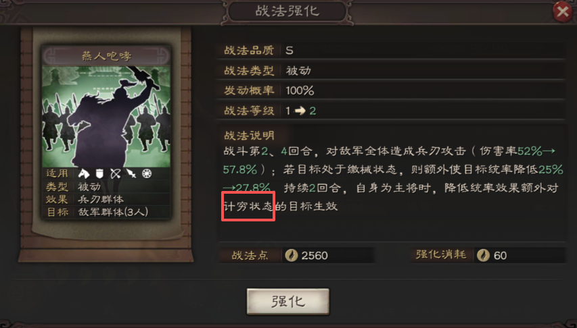Image resolution: width=577 pixels, height=328 pixels.
Task: Click the 燕人咆哮 skill card artwork
Action: click(106, 117)
